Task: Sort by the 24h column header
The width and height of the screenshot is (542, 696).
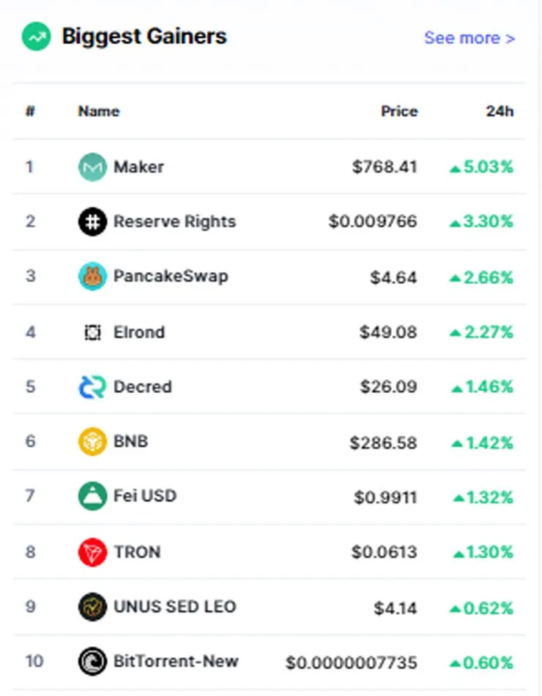Action: coord(500,111)
